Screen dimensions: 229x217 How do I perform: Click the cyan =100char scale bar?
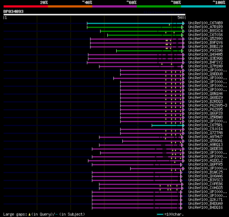click(x=160, y=214)
